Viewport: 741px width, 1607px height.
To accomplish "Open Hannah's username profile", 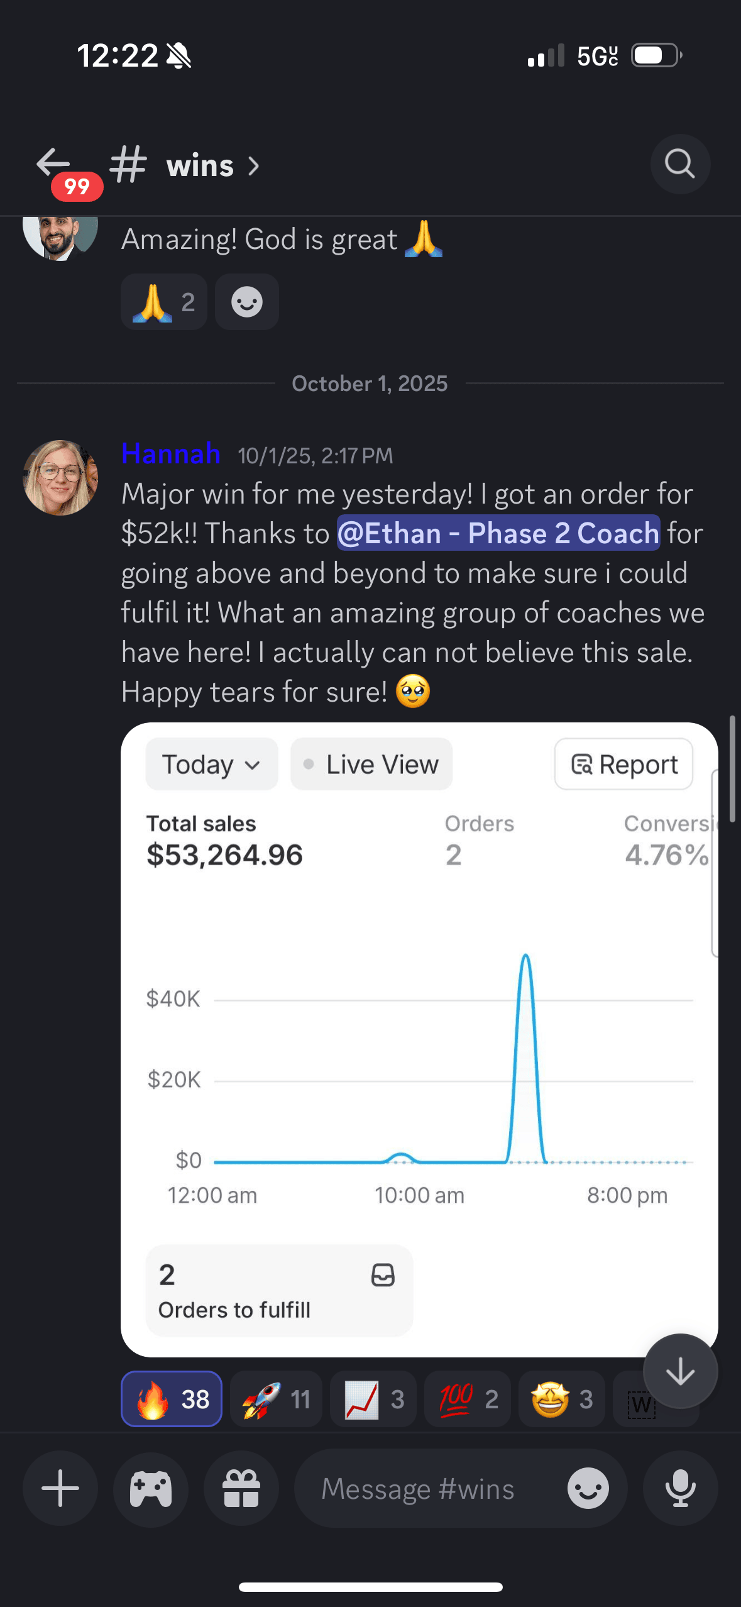I will 170,453.
